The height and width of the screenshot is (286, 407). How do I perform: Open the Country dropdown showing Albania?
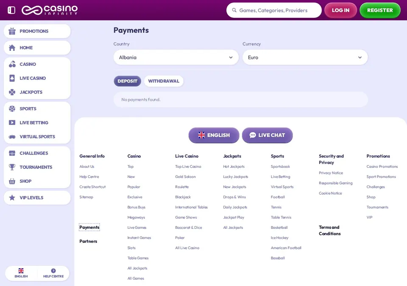[176, 57]
